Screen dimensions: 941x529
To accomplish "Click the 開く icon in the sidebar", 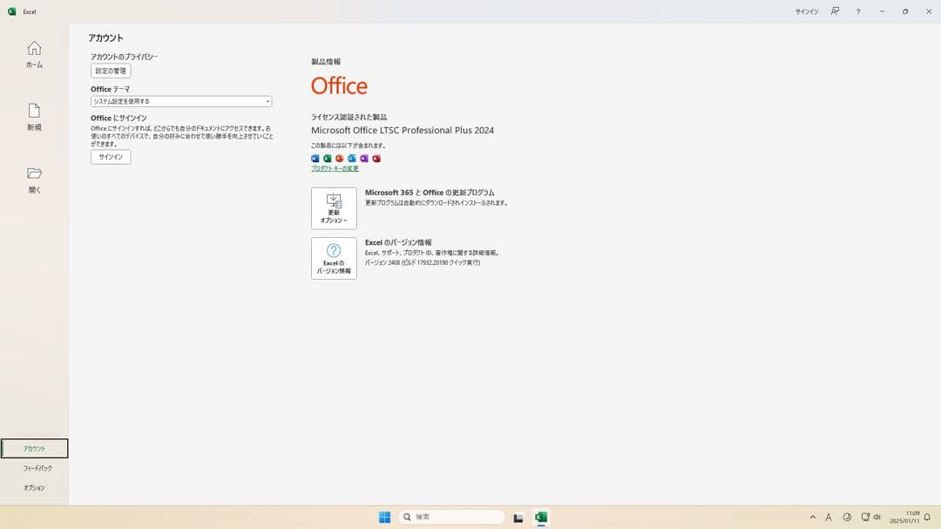I will point(34,178).
